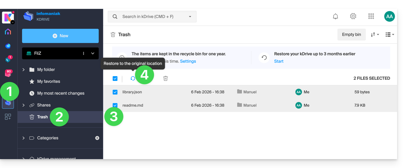Open the AA user avatar menu
This screenshot has height=168, width=406.
(389, 17)
